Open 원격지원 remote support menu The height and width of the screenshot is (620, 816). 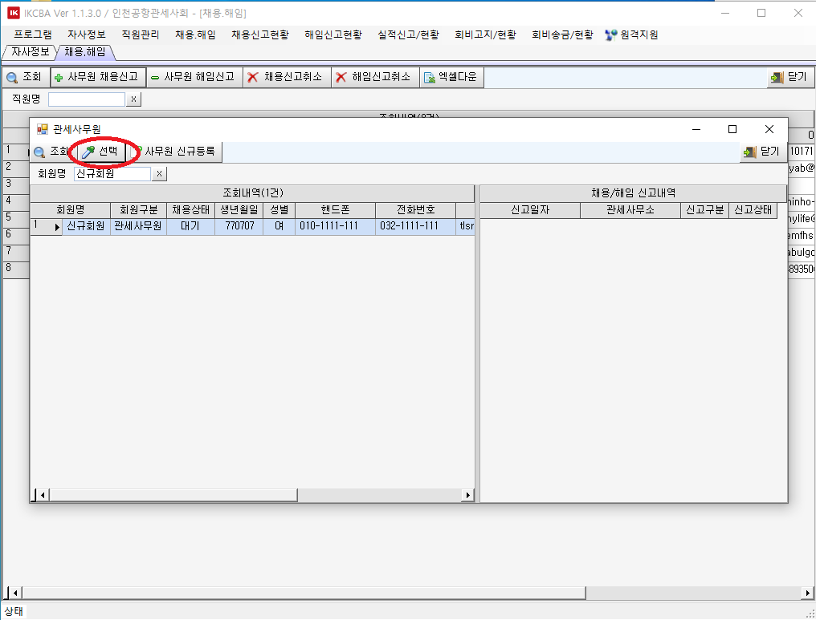click(x=631, y=35)
